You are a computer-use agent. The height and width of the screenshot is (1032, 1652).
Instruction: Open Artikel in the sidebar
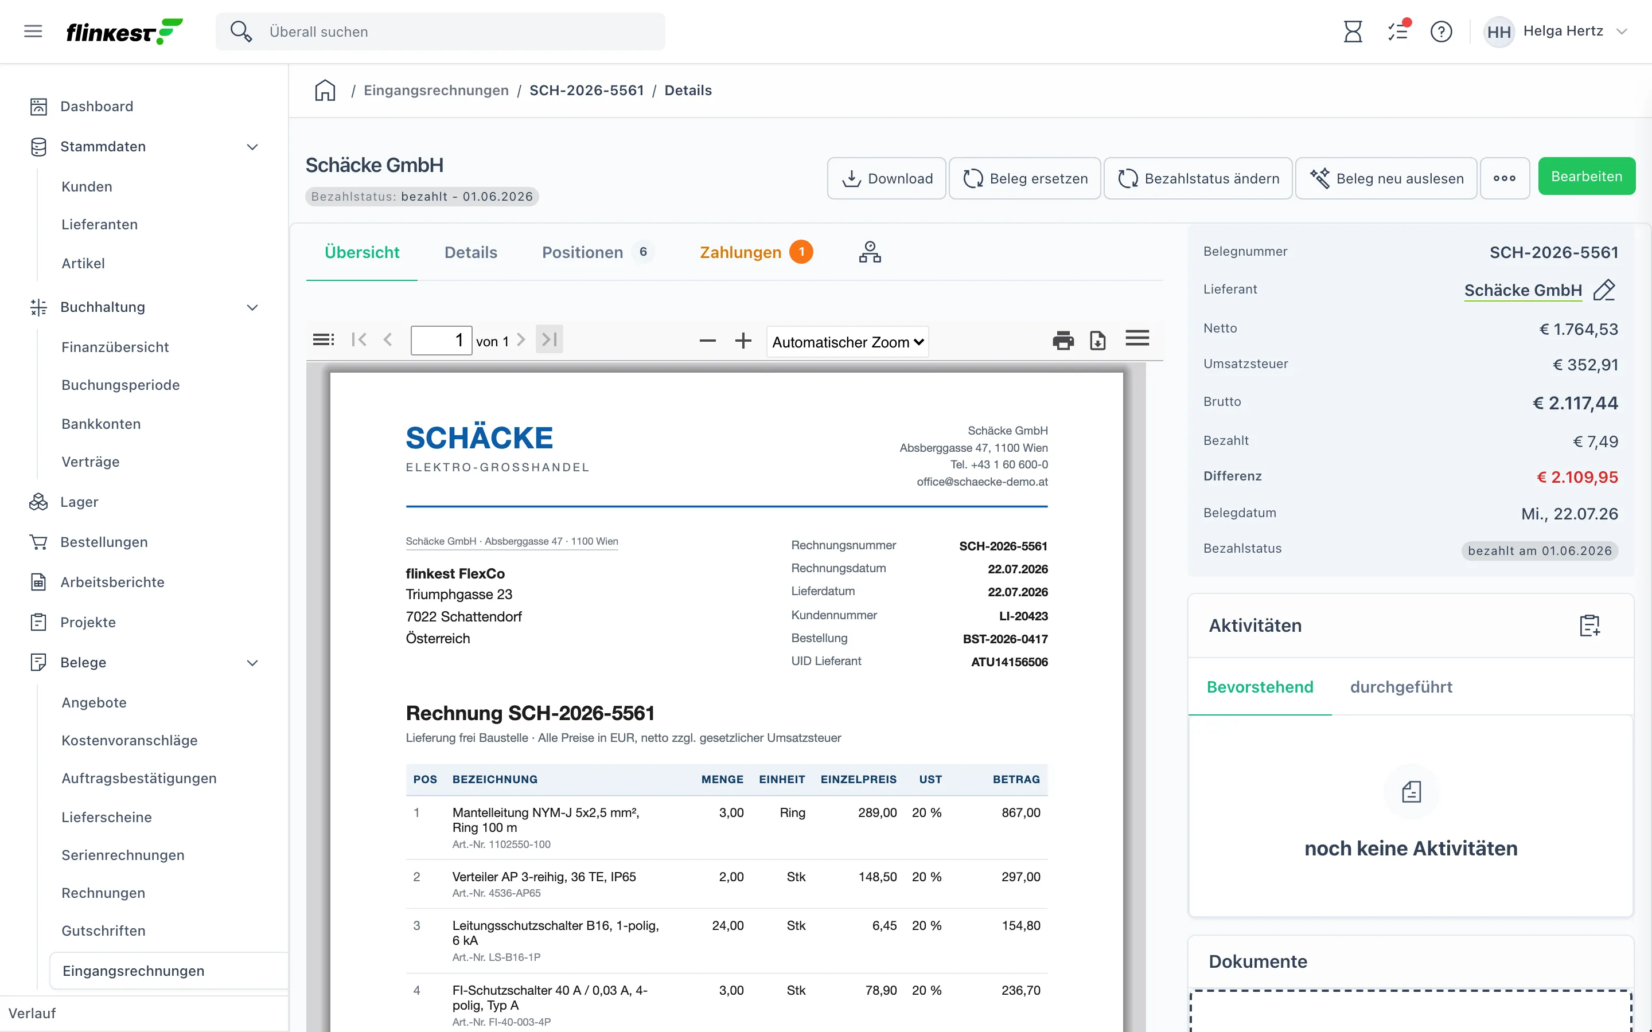(83, 264)
